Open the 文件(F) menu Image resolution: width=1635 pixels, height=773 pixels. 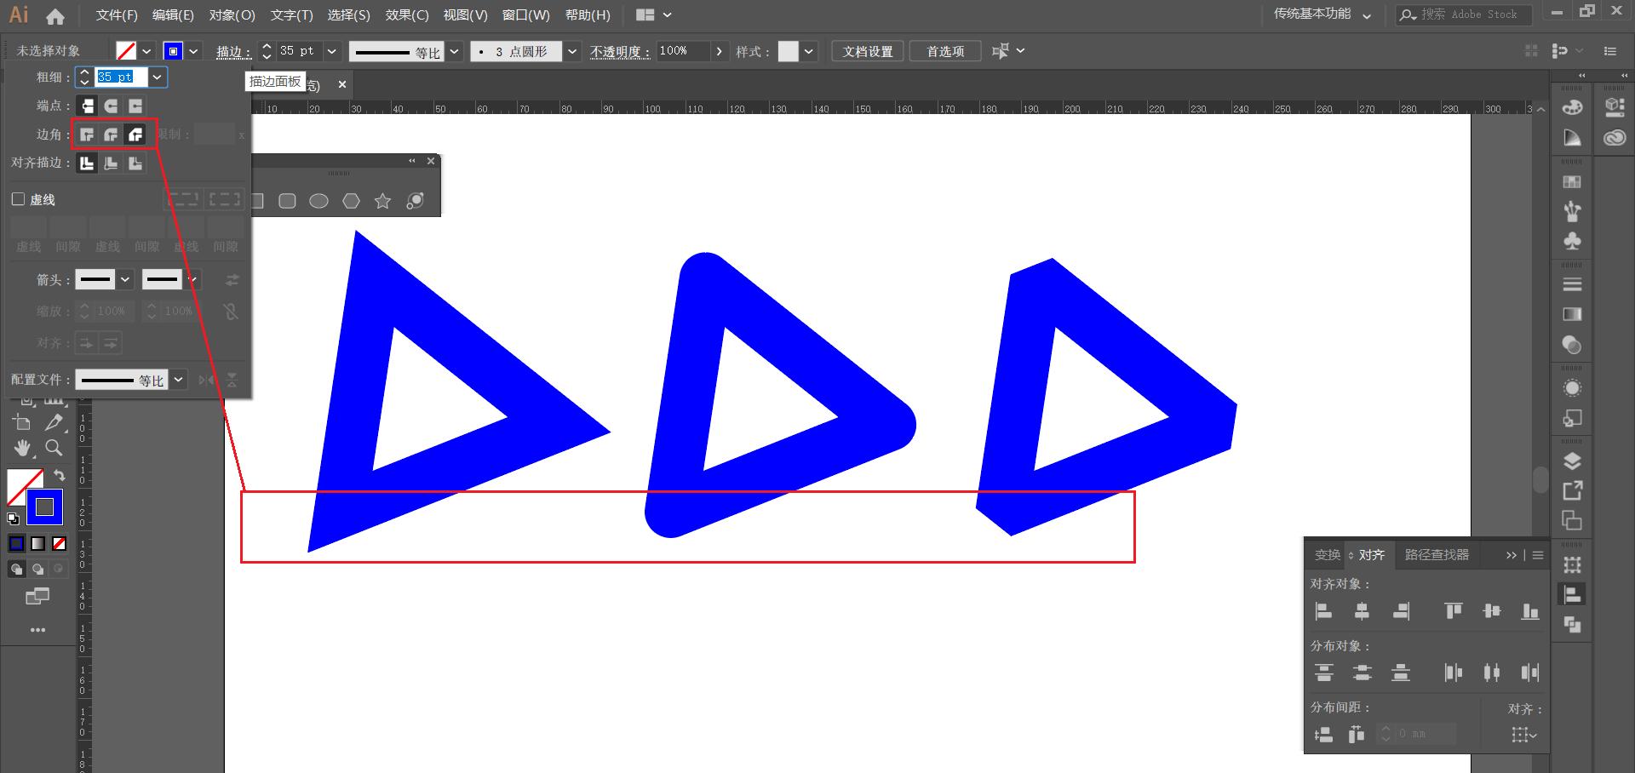click(x=117, y=15)
